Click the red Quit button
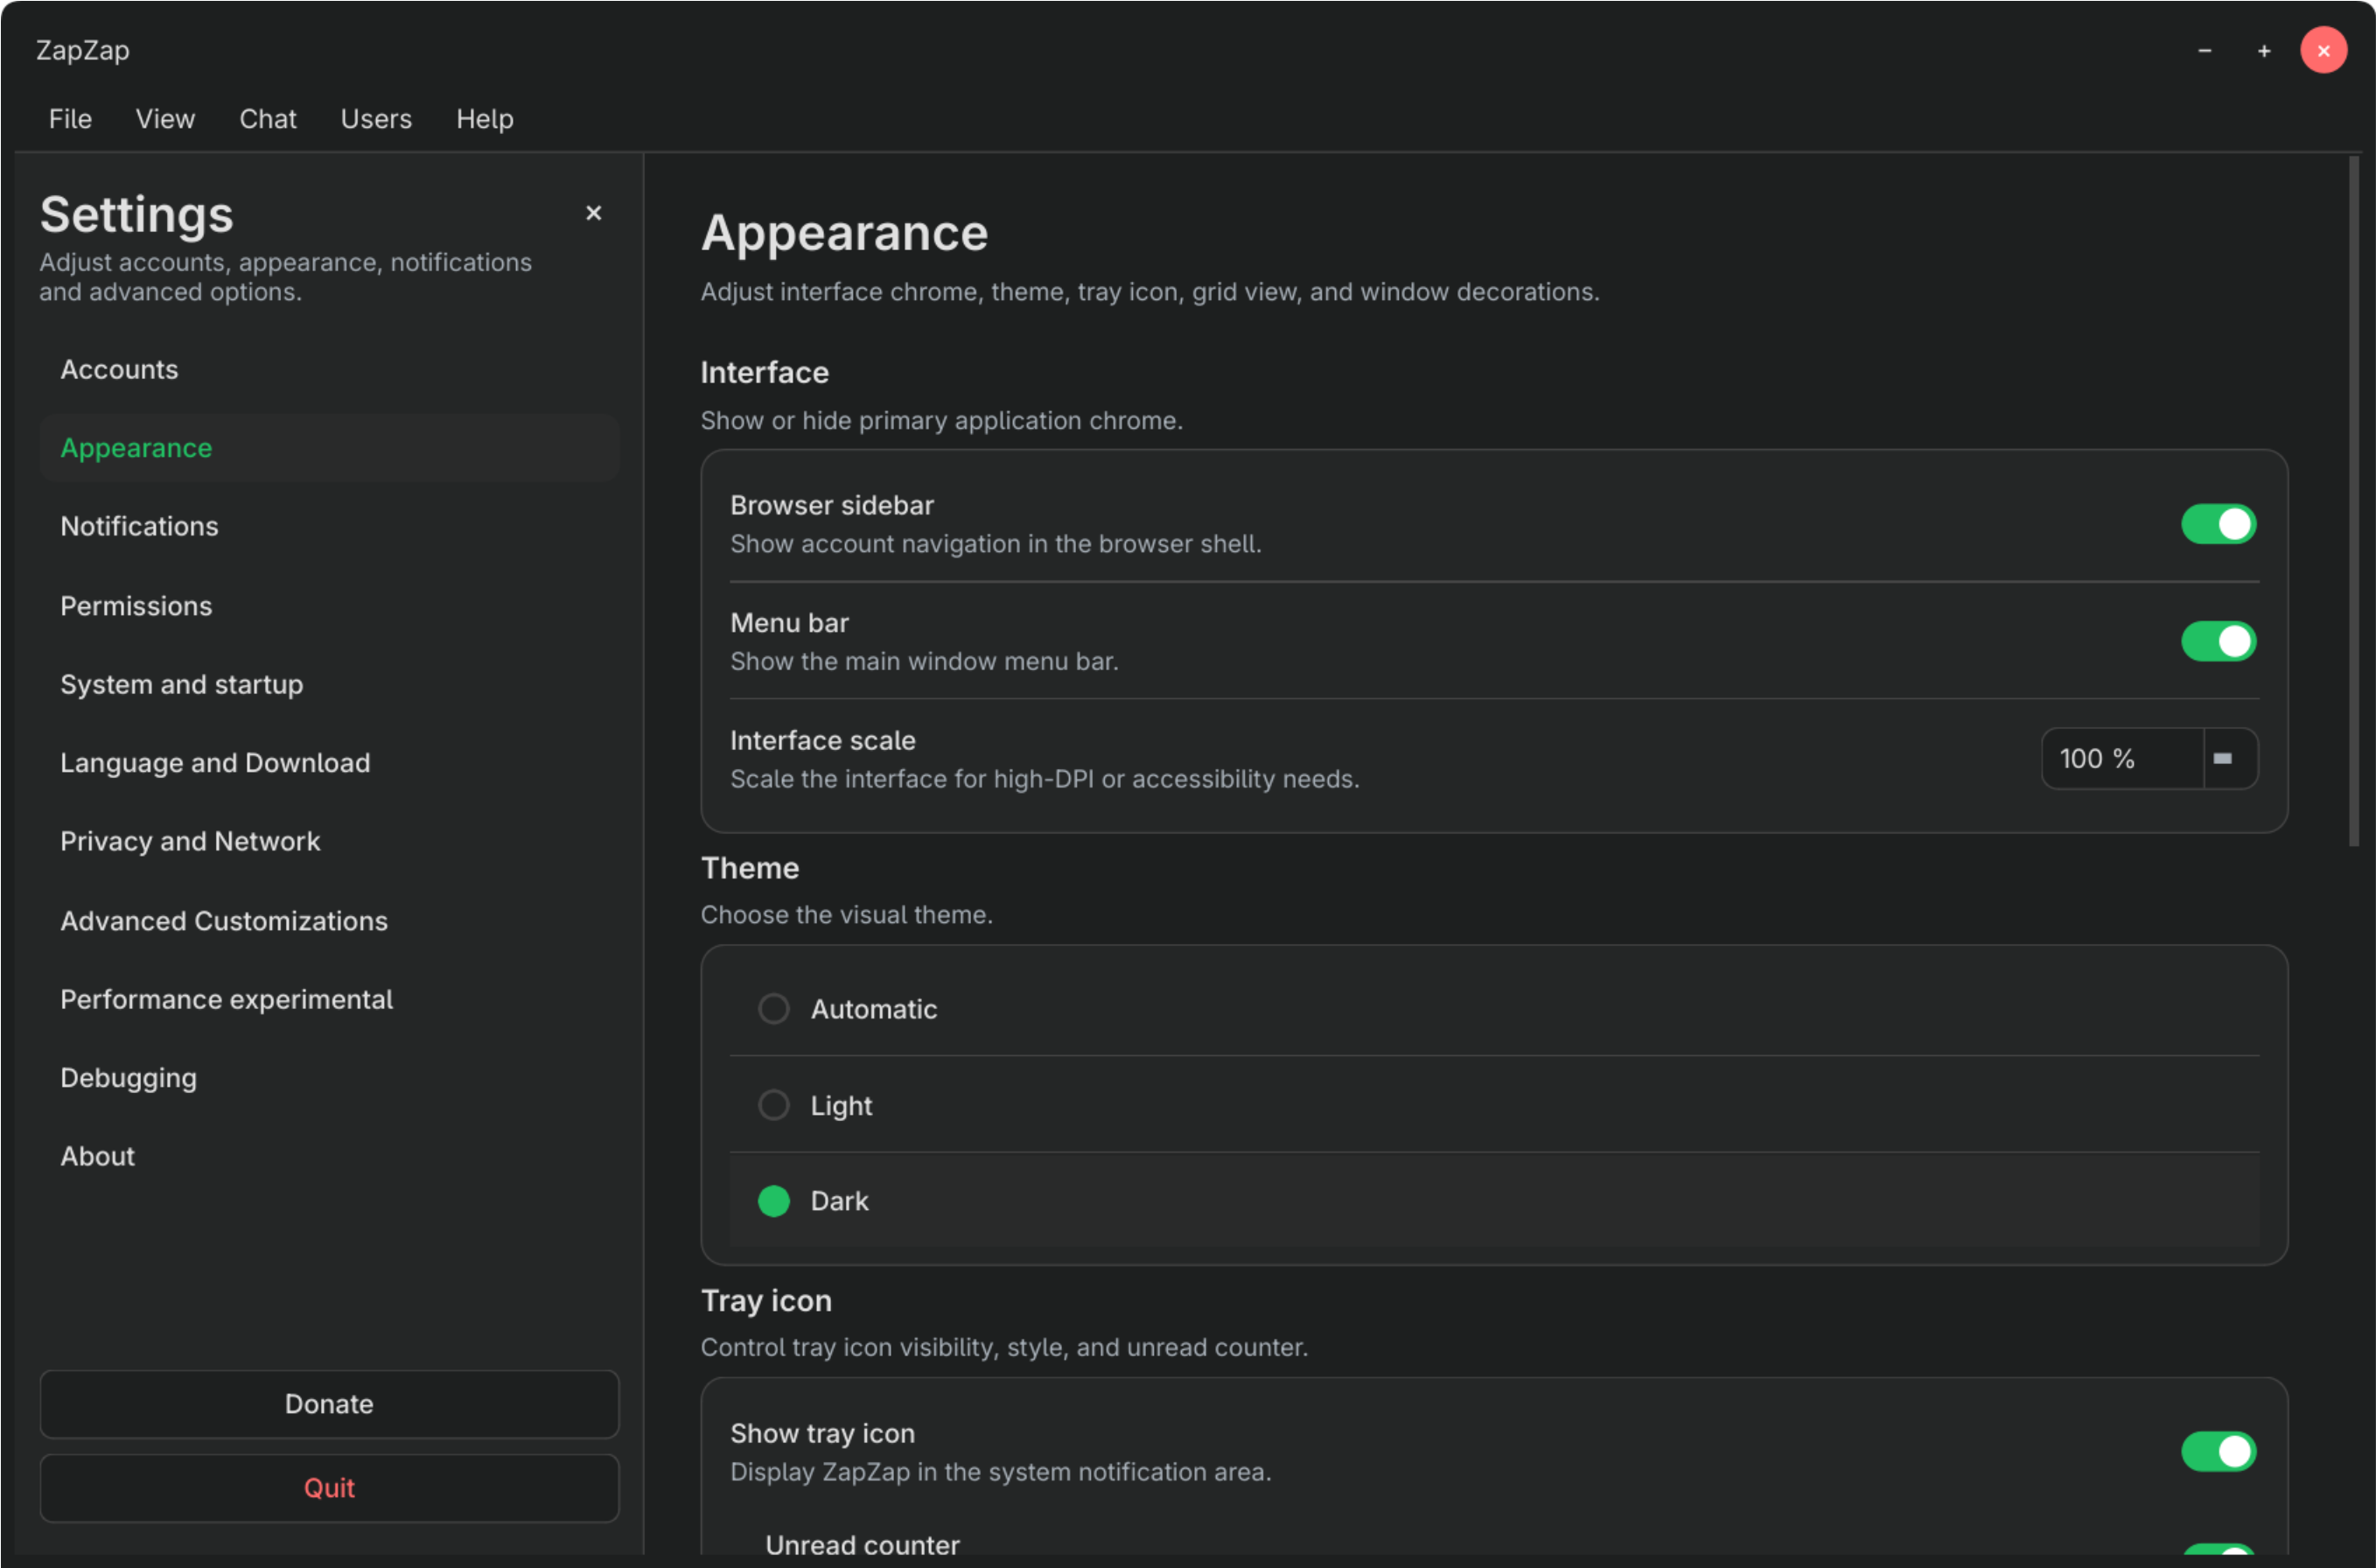This screenshot has height=1568, width=2376. pos(329,1488)
